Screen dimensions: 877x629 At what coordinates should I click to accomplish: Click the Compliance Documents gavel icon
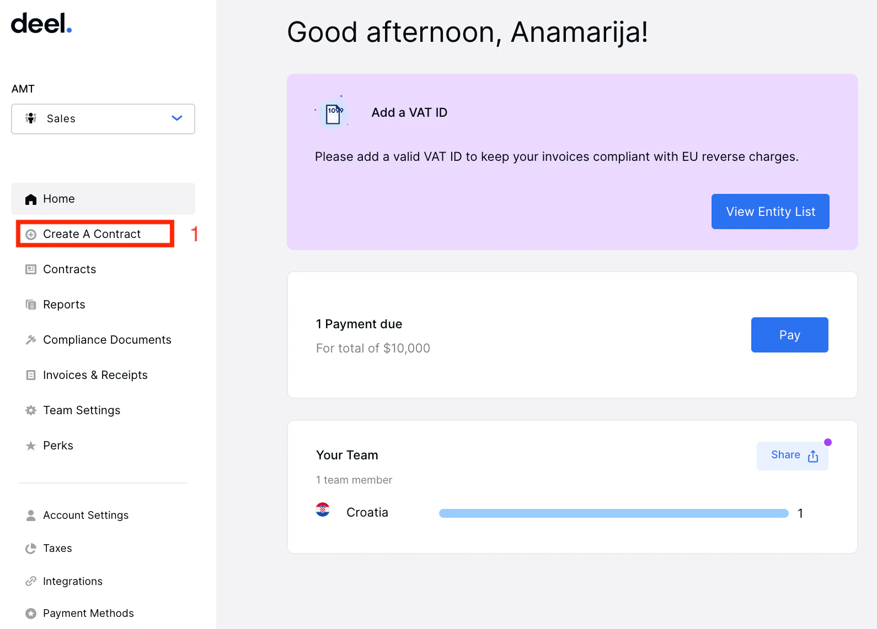coord(31,340)
